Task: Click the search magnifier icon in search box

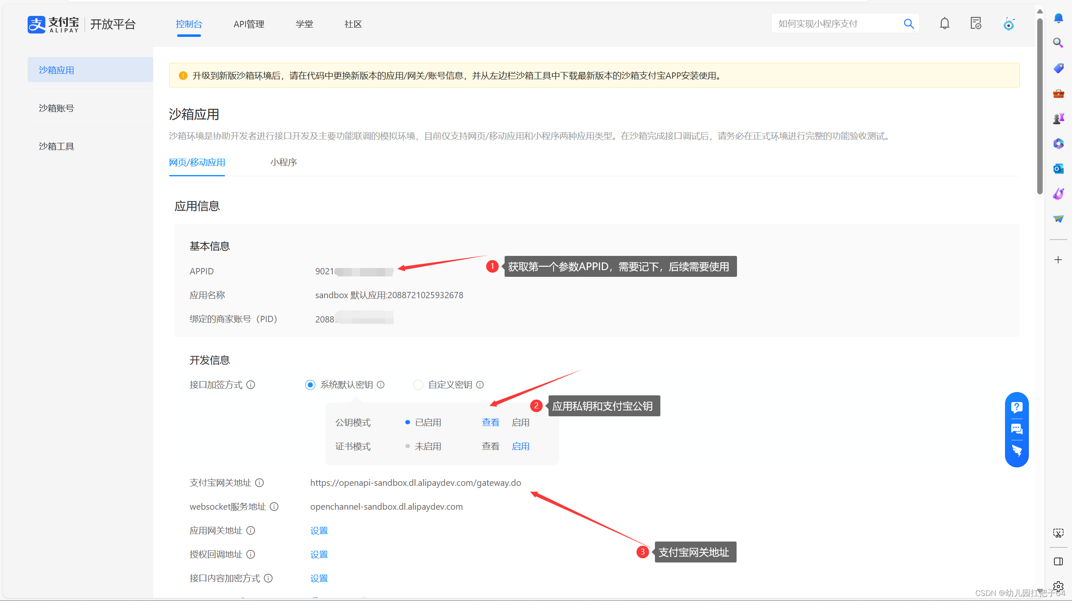Action: tap(908, 23)
